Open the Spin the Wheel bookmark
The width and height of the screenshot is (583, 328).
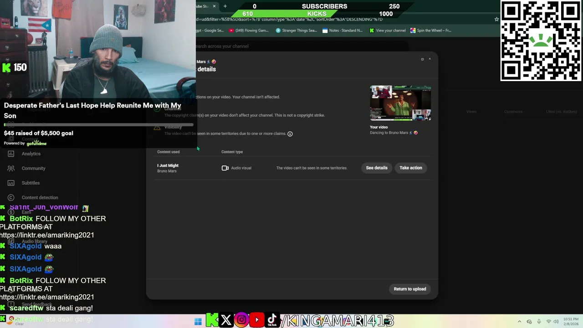[430, 31]
